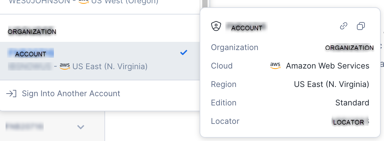Choose Sign Into Another Account
The width and height of the screenshot is (384, 141).
(x=71, y=94)
